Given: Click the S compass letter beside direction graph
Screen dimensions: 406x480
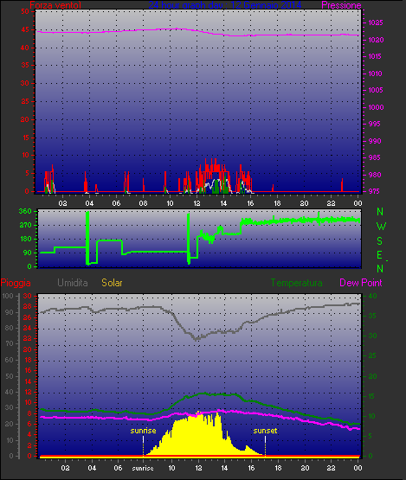Looking at the screenshot, I should click(x=380, y=241).
